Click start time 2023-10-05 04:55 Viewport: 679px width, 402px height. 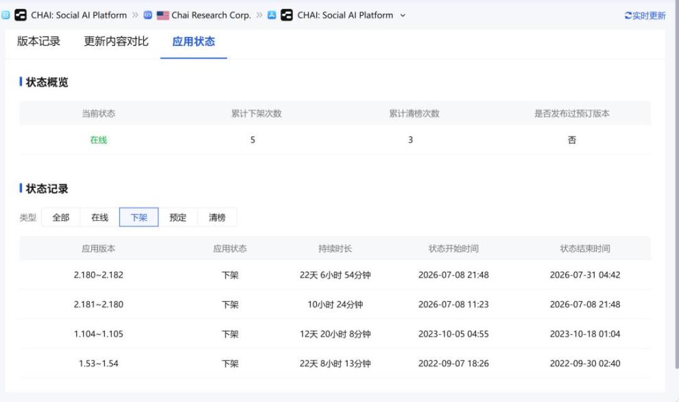453,334
